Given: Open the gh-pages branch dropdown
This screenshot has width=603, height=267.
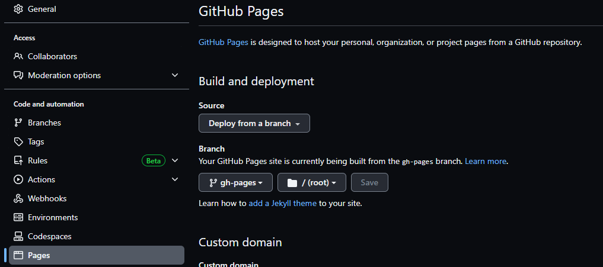Looking at the screenshot, I should 236,182.
